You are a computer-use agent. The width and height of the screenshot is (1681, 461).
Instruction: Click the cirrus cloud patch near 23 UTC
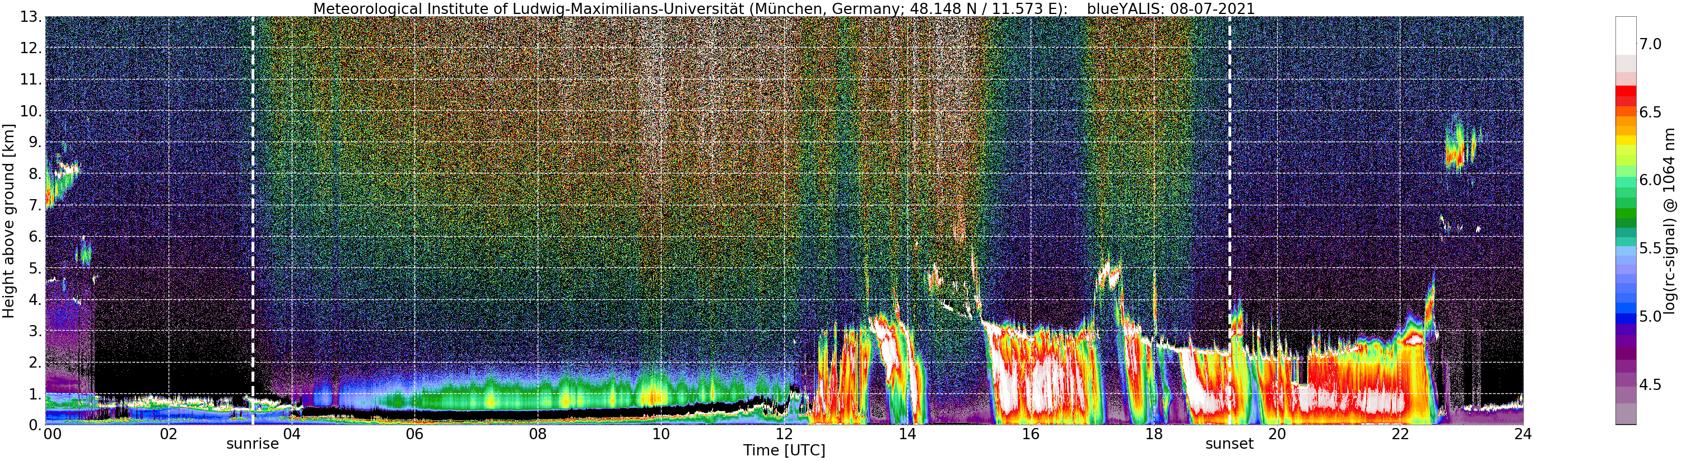1460,144
